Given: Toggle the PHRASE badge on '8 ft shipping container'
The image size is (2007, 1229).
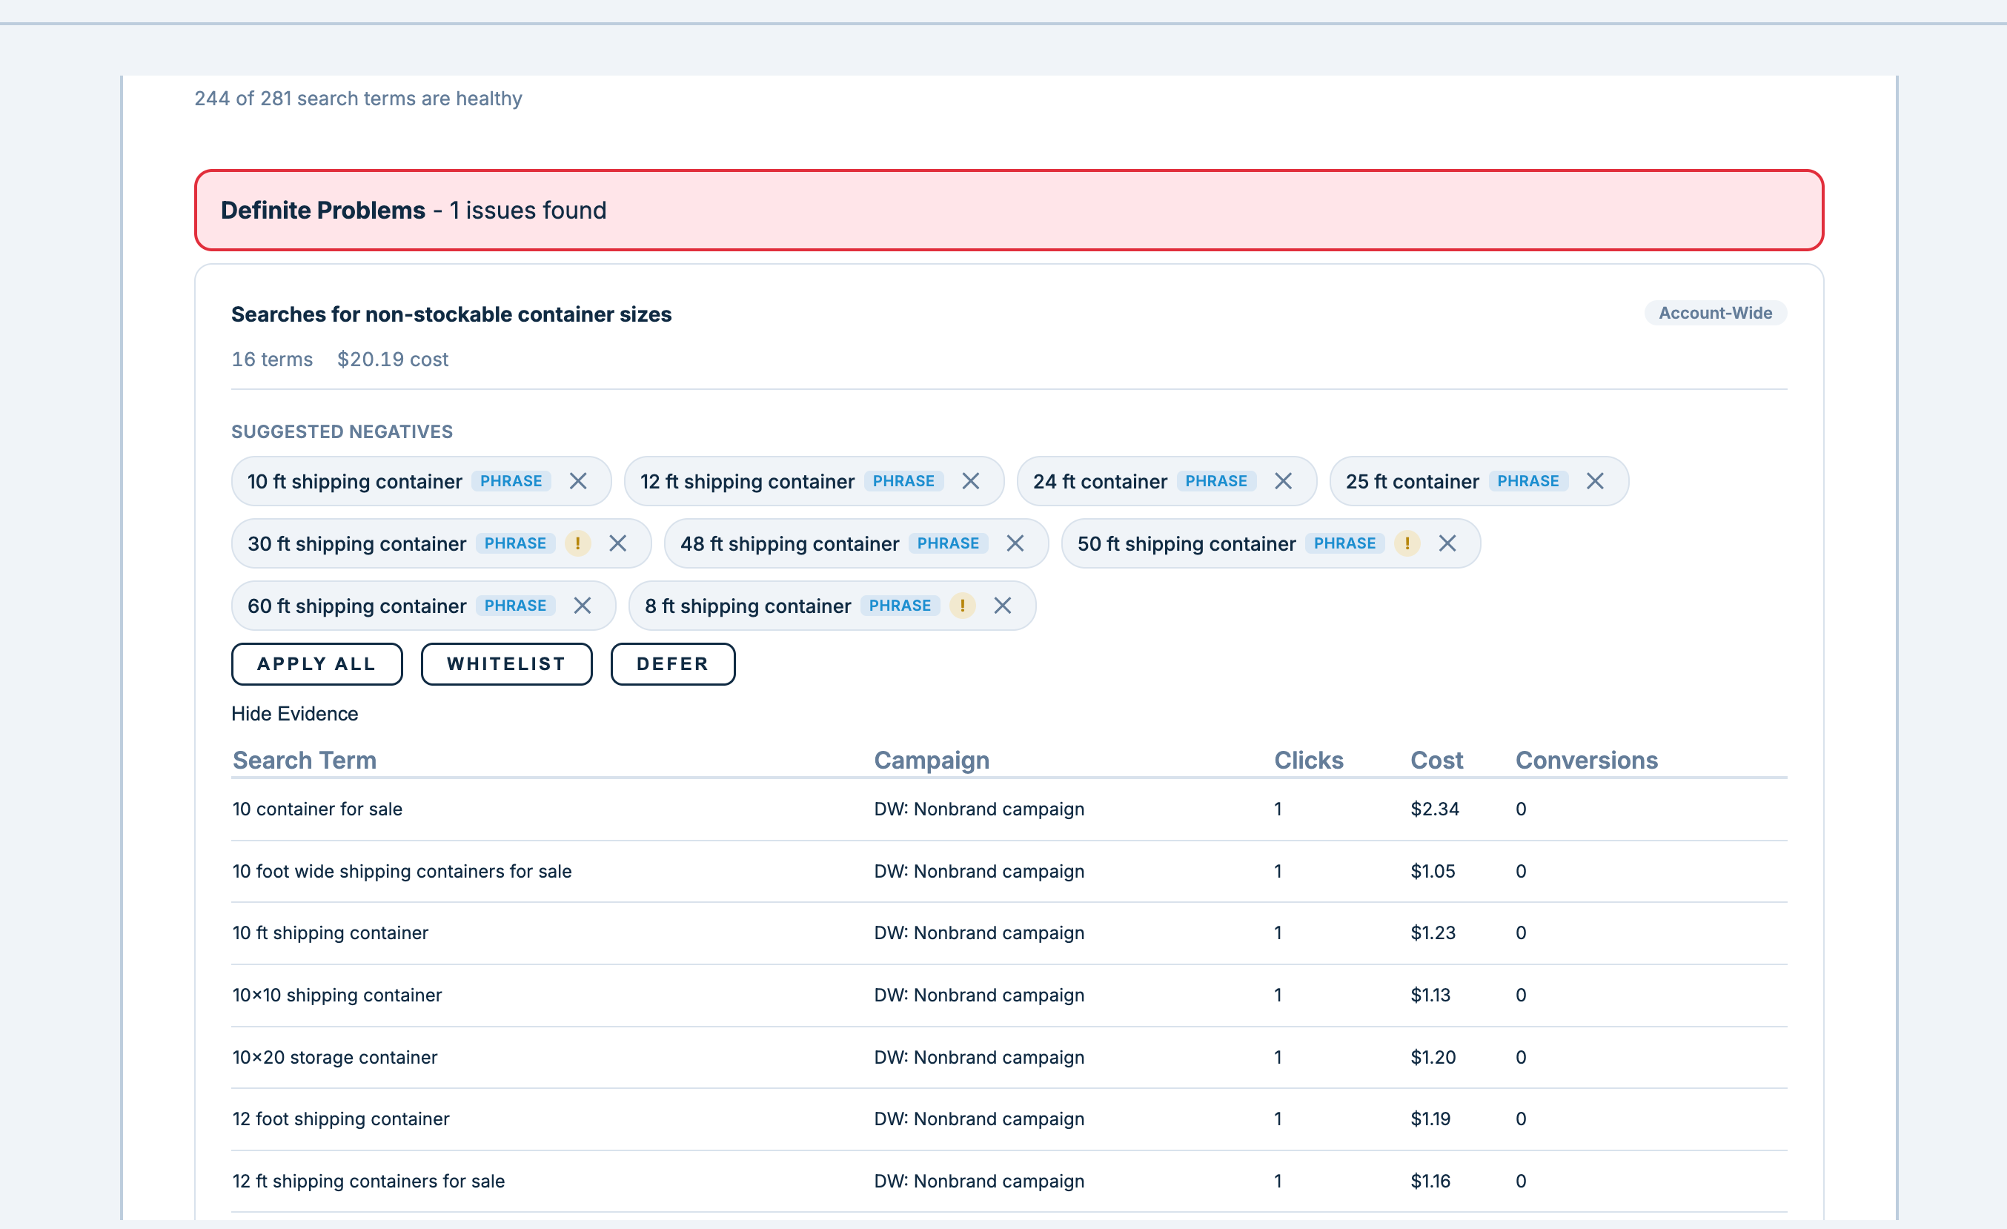Looking at the screenshot, I should (x=898, y=606).
